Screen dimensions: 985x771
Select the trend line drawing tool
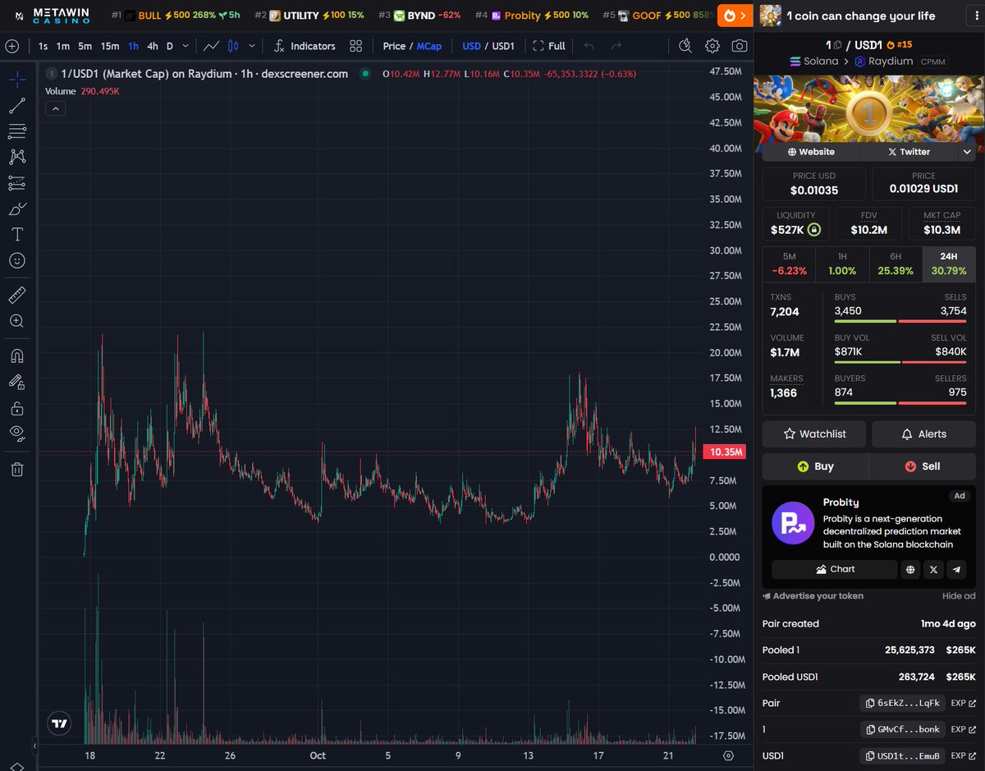[x=17, y=105]
